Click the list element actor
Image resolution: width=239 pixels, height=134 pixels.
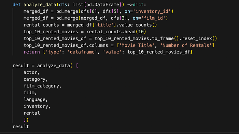(30, 72)
